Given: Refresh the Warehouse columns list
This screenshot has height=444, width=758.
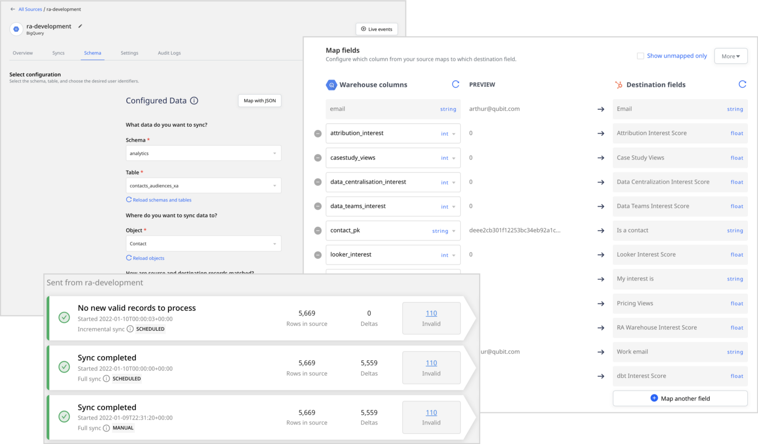Looking at the screenshot, I should pos(455,84).
